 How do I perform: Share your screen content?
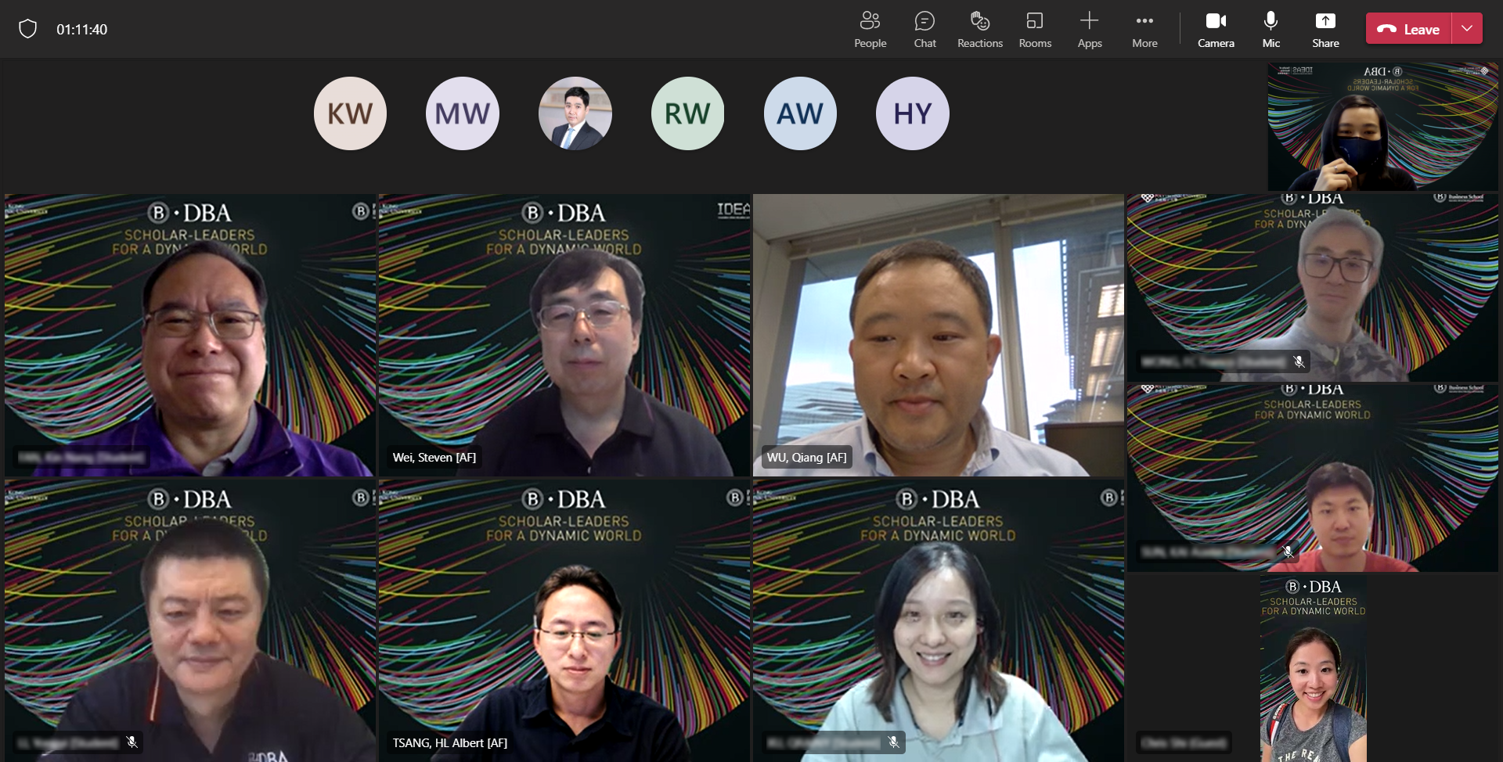coord(1325,30)
